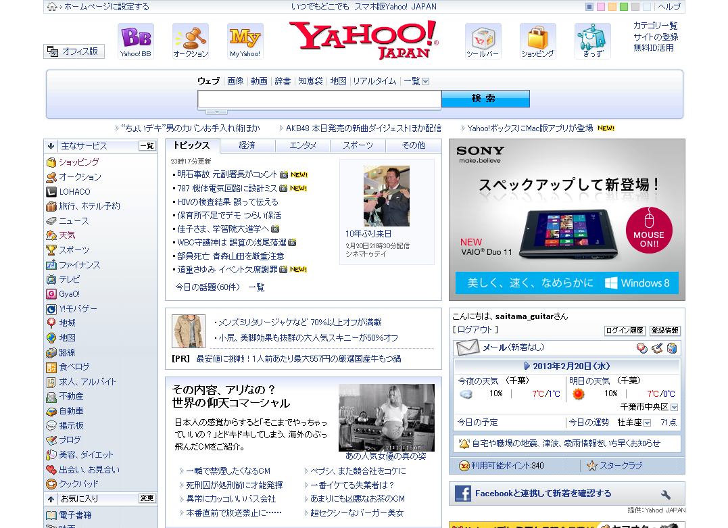This screenshot has height=528, width=728.
Task: Choose the pink theme color swatch
Action: [x=601, y=7]
